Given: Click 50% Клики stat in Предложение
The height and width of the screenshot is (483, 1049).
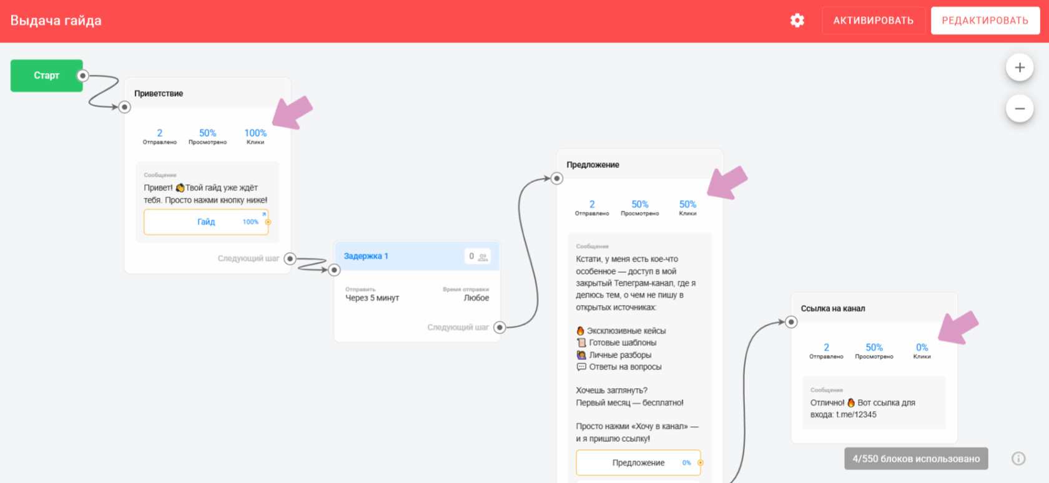Looking at the screenshot, I should coord(687,208).
